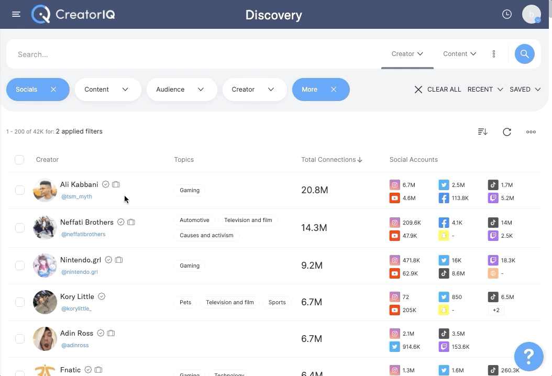Open the @tsm_myth handle link

coord(76,196)
